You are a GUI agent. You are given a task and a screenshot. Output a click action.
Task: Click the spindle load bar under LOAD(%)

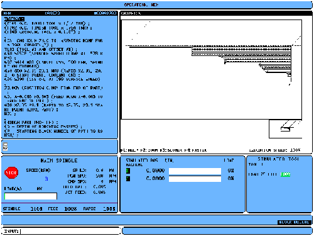tap(31, 196)
